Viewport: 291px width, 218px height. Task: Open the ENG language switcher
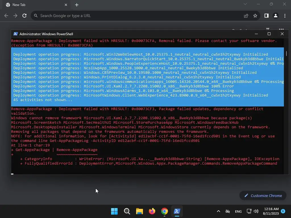click(238, 211)
